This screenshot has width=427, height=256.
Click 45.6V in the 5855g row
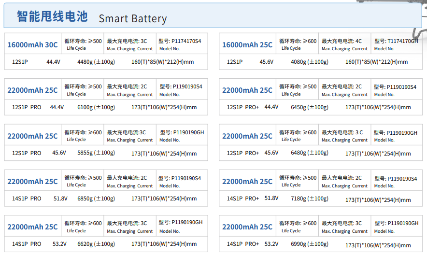(x=59, y=153)
